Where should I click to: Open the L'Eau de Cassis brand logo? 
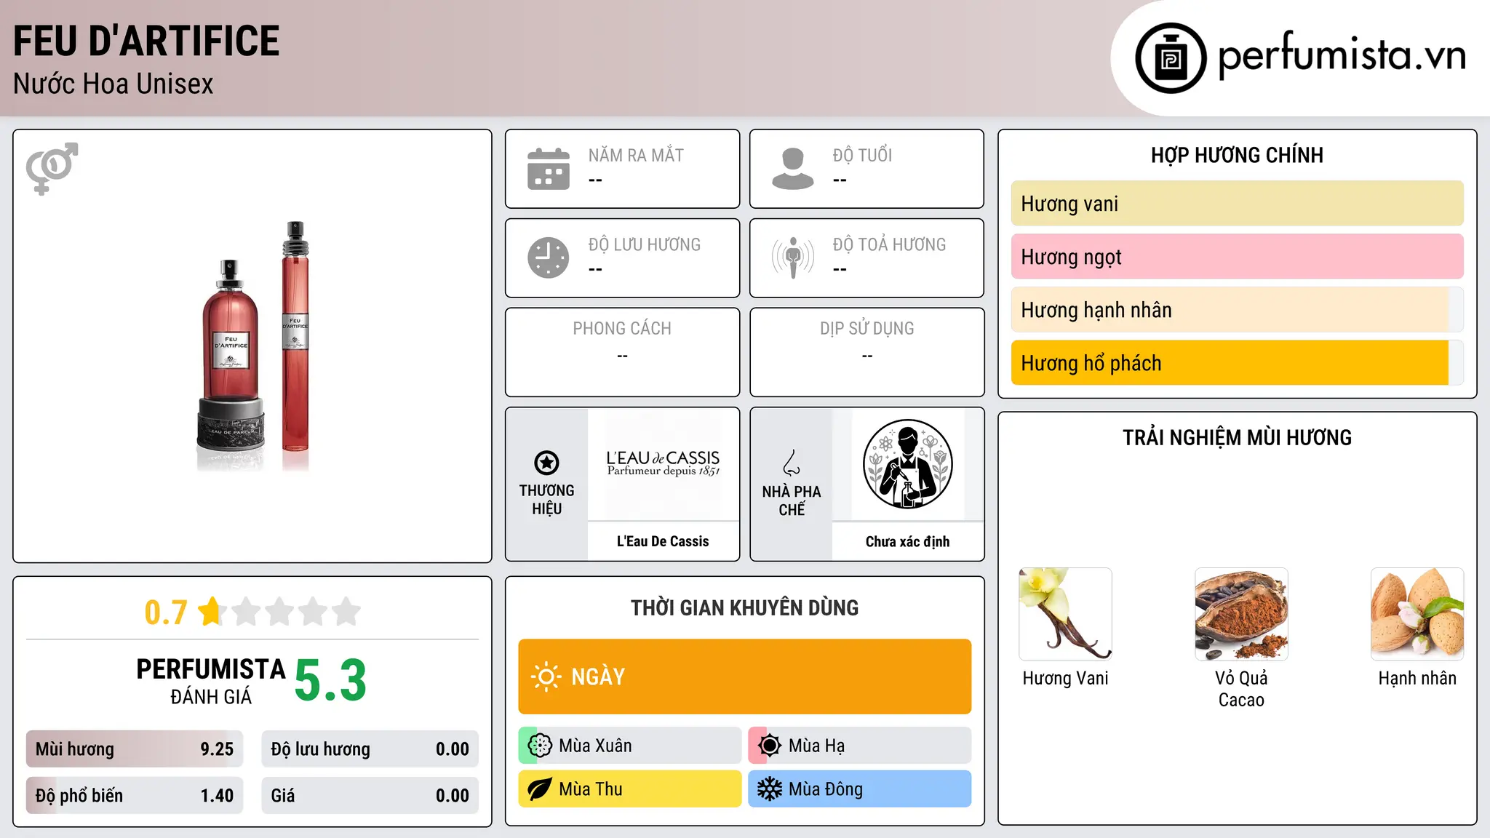pos(663,464)
